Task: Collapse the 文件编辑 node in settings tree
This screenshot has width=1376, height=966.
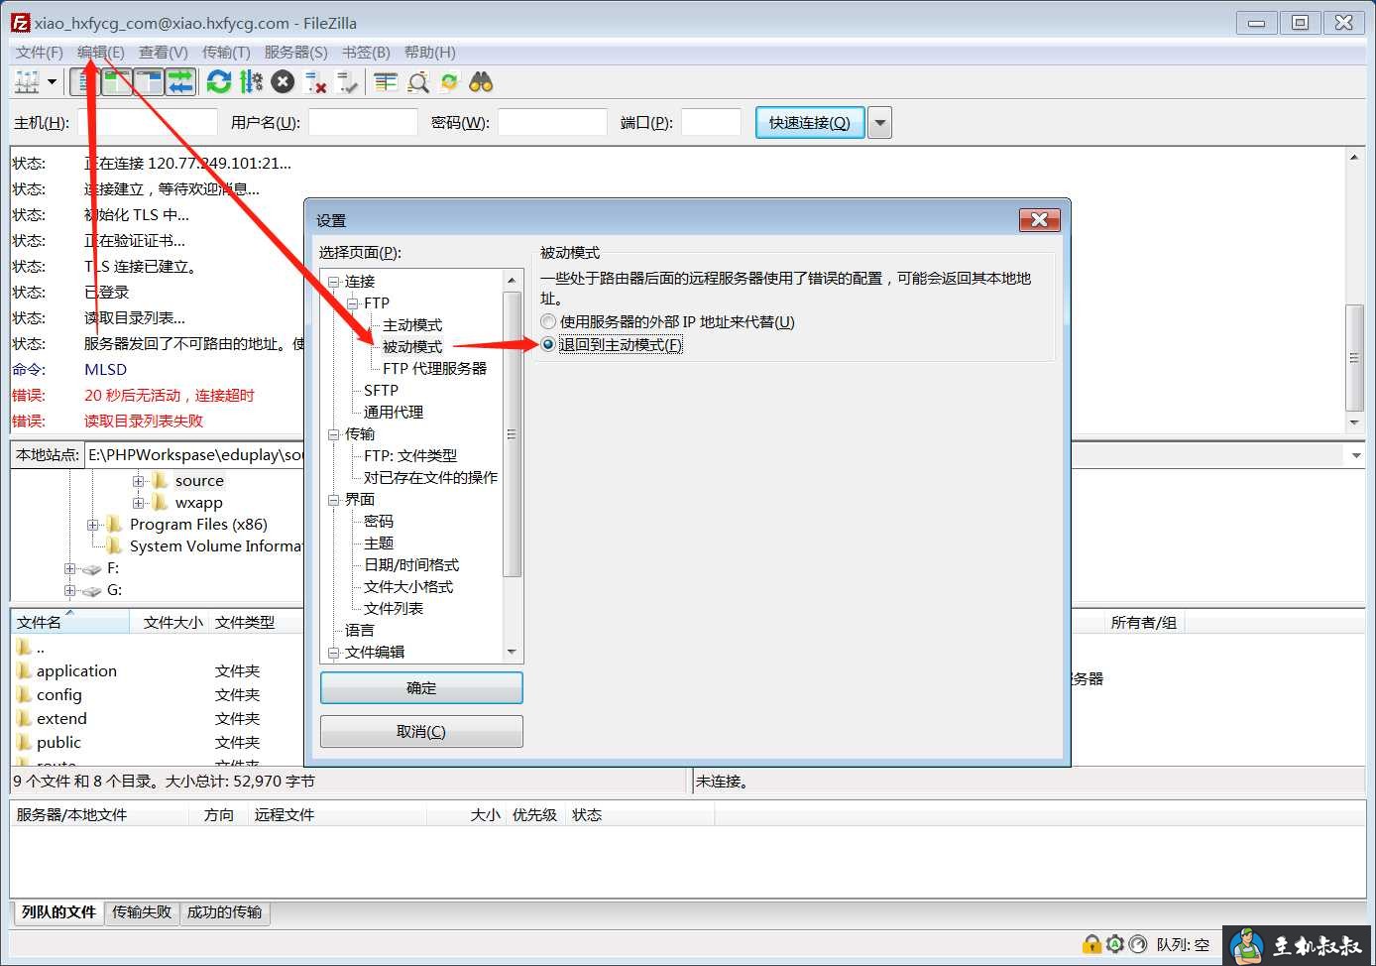Action: 334,653
